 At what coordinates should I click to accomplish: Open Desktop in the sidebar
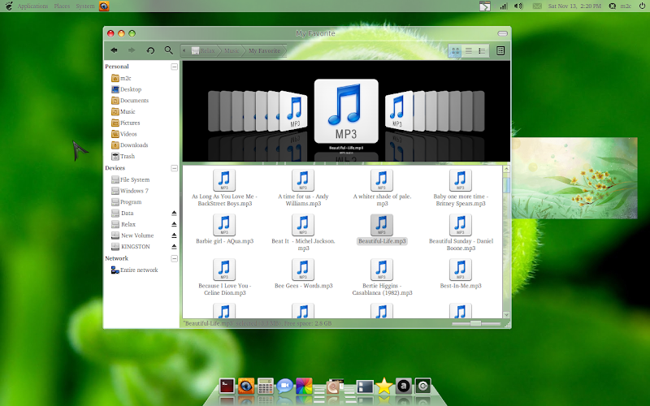127,89
